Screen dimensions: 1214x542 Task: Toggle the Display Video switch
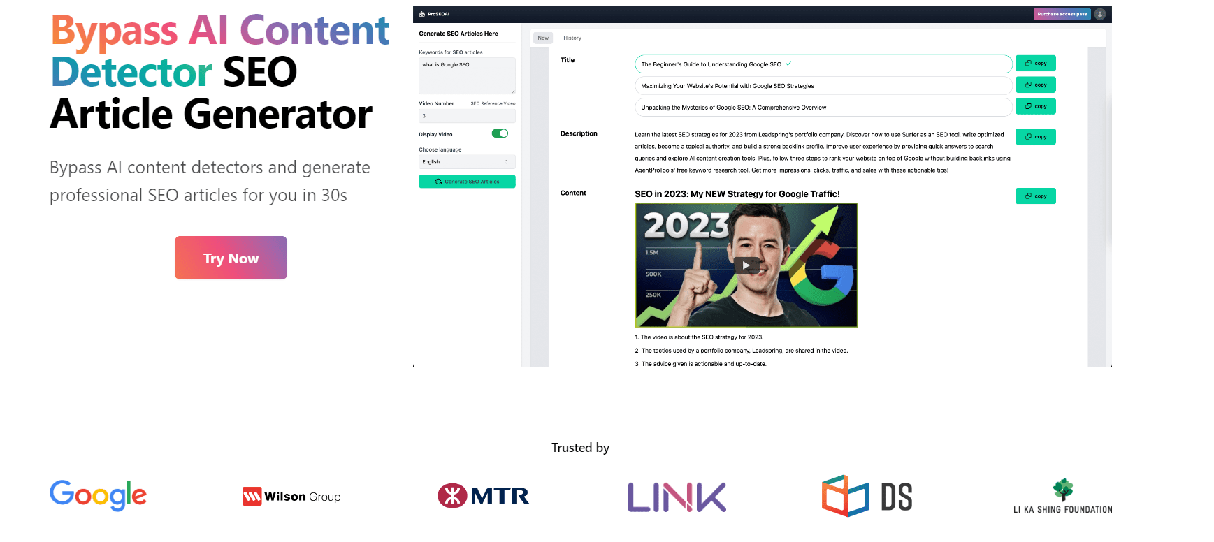click(500, 133)
